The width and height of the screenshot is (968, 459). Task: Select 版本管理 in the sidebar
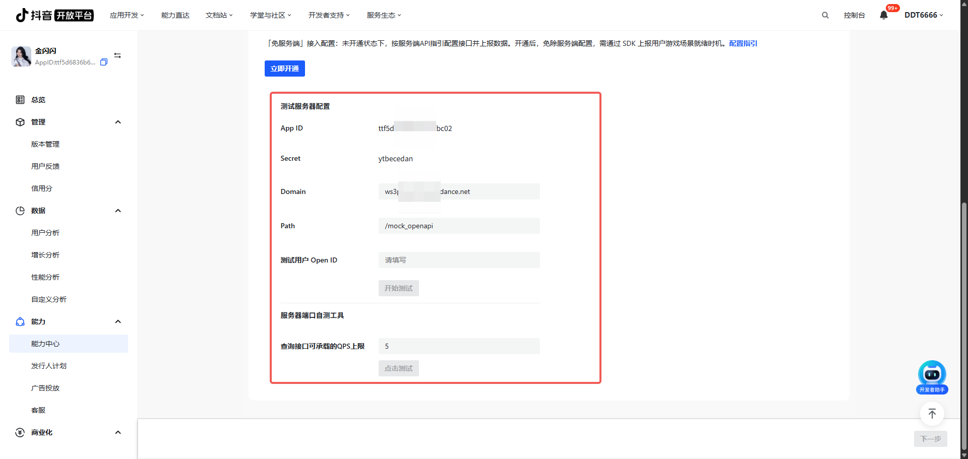45,144
